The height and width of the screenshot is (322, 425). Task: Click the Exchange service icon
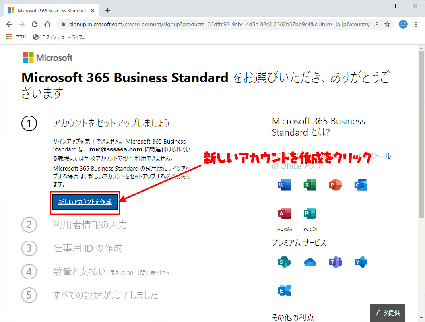pos(284,291)
